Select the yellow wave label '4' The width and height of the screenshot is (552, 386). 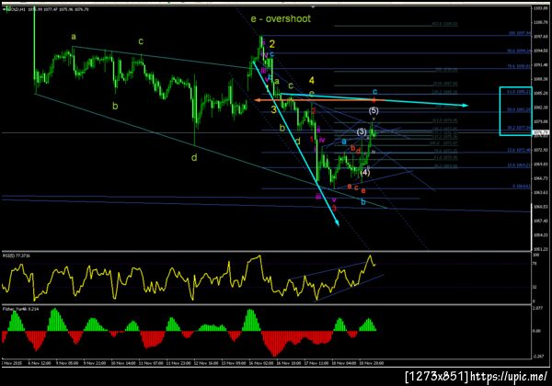pos(312,81)
